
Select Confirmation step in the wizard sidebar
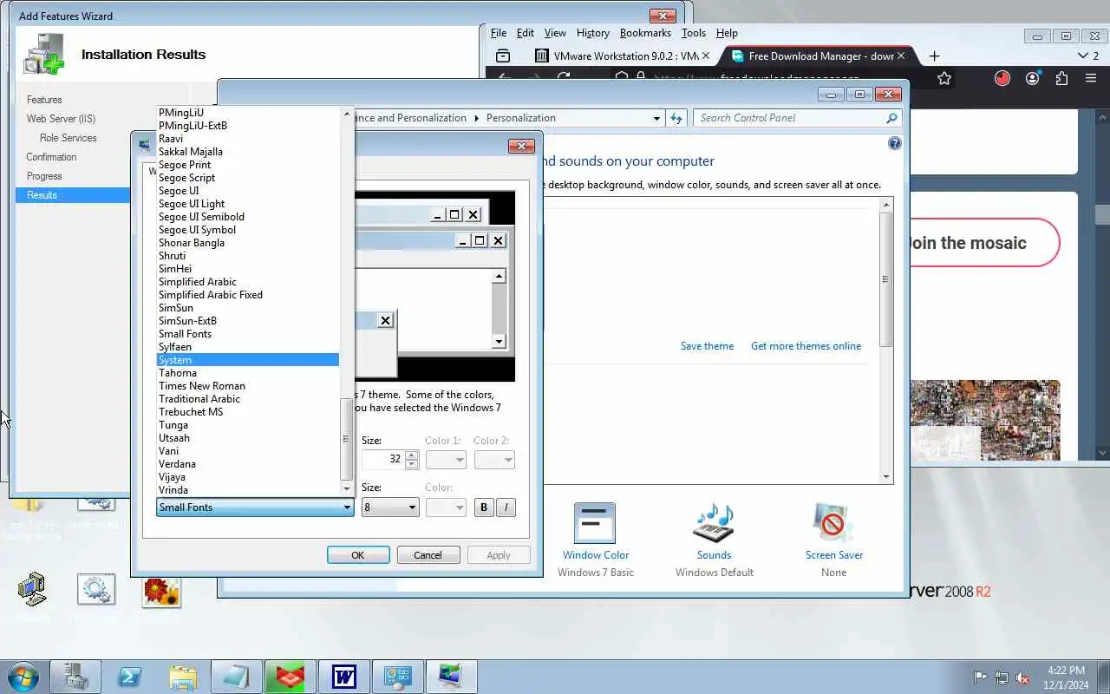coord(51,157)
